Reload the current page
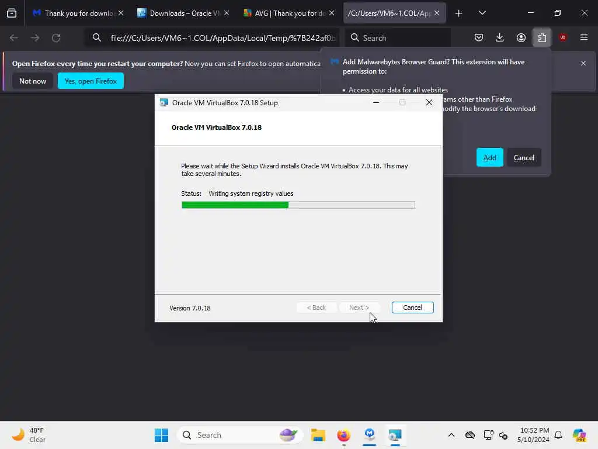This screenshot has height=449, width=598. click(56, 38)
